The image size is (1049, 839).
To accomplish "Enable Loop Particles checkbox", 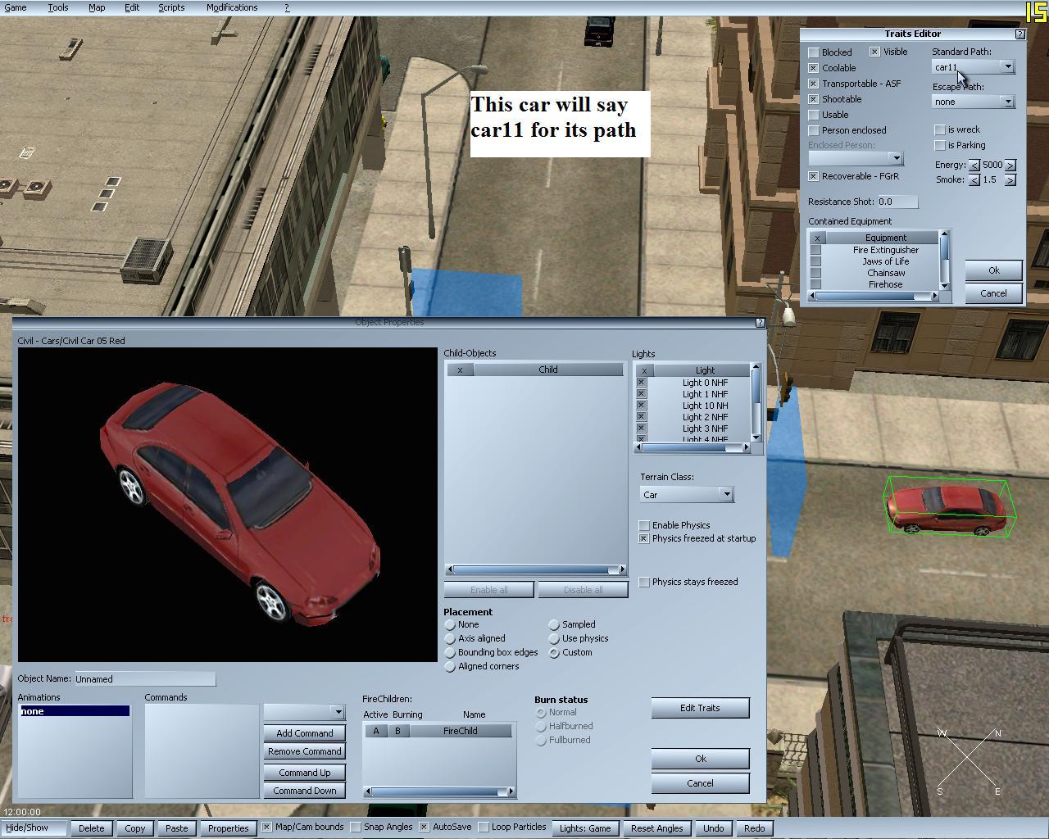I will point(483,827).
